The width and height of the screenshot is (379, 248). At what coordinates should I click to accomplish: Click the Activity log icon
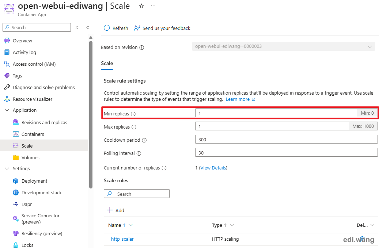point(7,52)
